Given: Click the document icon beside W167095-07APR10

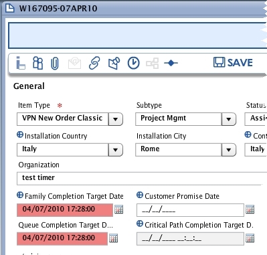Looking at the screenshot, I should [9, 8].
